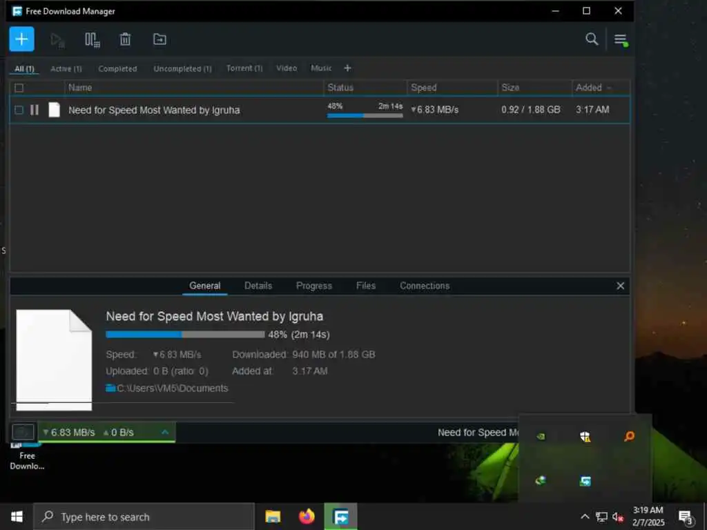Open File Explorer from taskbar
Screen dimensions: 707x530
[x=273, y=516]
